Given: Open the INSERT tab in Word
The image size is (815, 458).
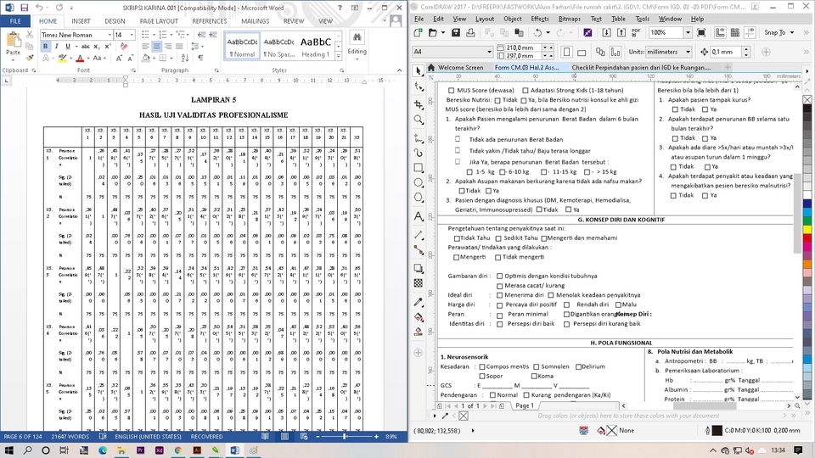Looking at the screenshot, I should click(x=81, y=21).
